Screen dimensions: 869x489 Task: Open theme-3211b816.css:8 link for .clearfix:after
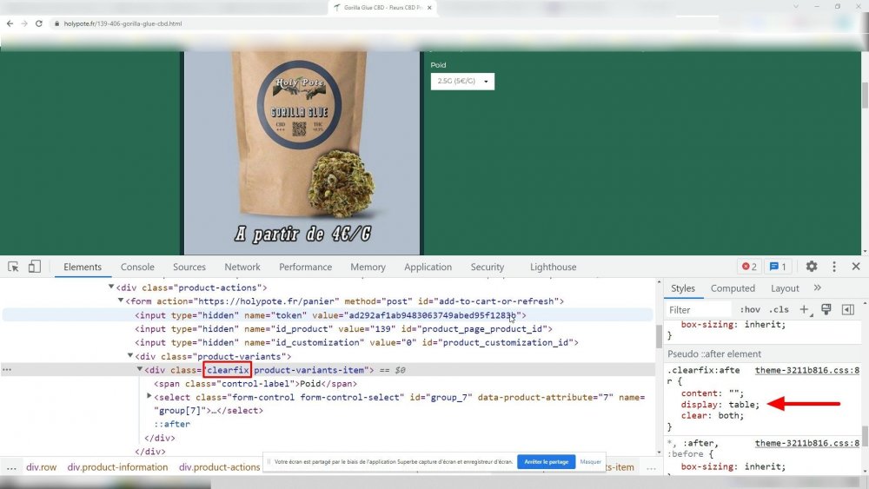(x=807, y=370)
